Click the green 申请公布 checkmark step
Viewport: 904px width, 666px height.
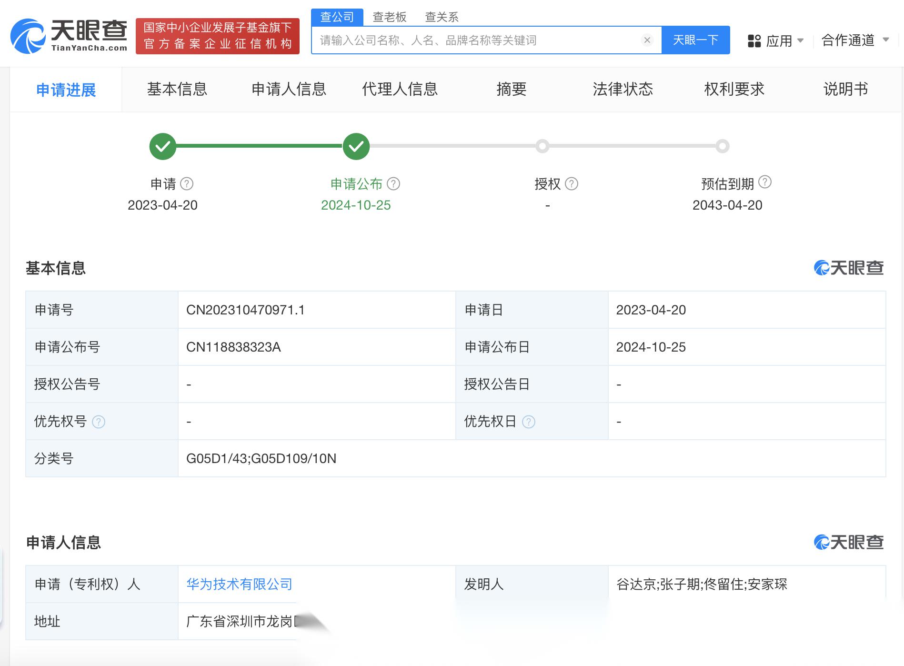coord(356,146)
